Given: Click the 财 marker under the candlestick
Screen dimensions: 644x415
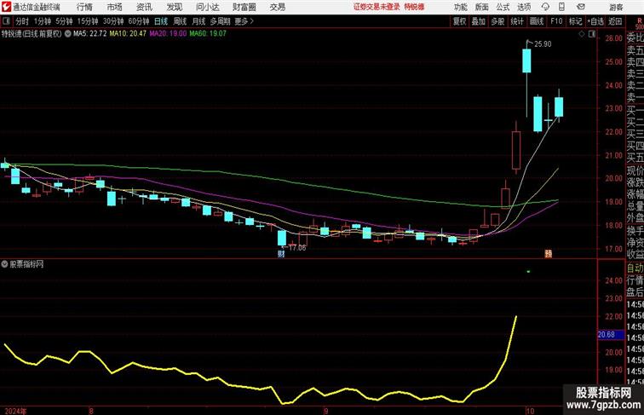Looking at the screenshot, I should click(281, 254).
